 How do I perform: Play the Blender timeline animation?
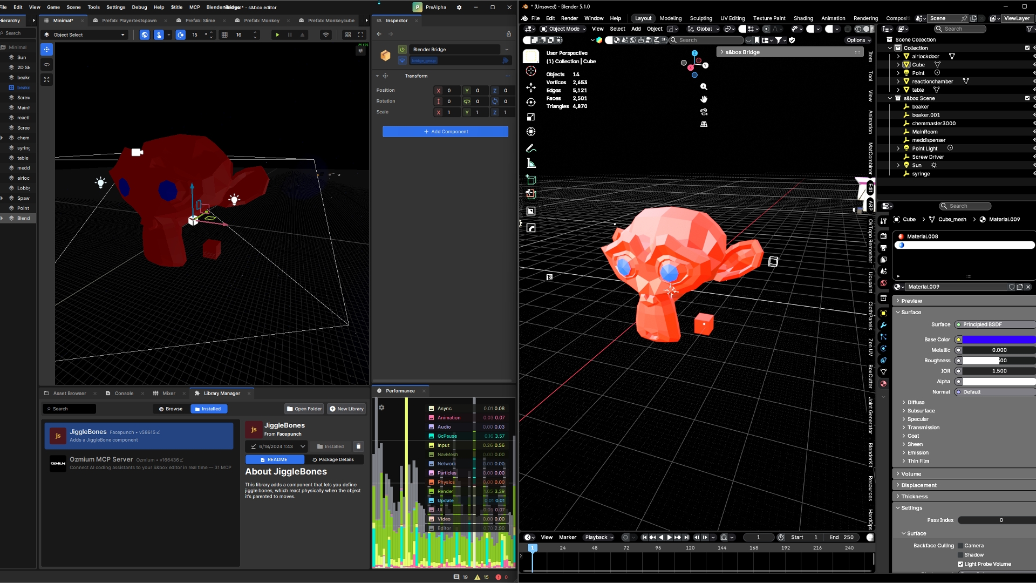coord(669,538)
